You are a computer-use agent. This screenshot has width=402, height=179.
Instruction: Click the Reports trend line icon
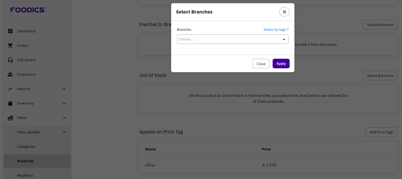(x=10, y=89)
